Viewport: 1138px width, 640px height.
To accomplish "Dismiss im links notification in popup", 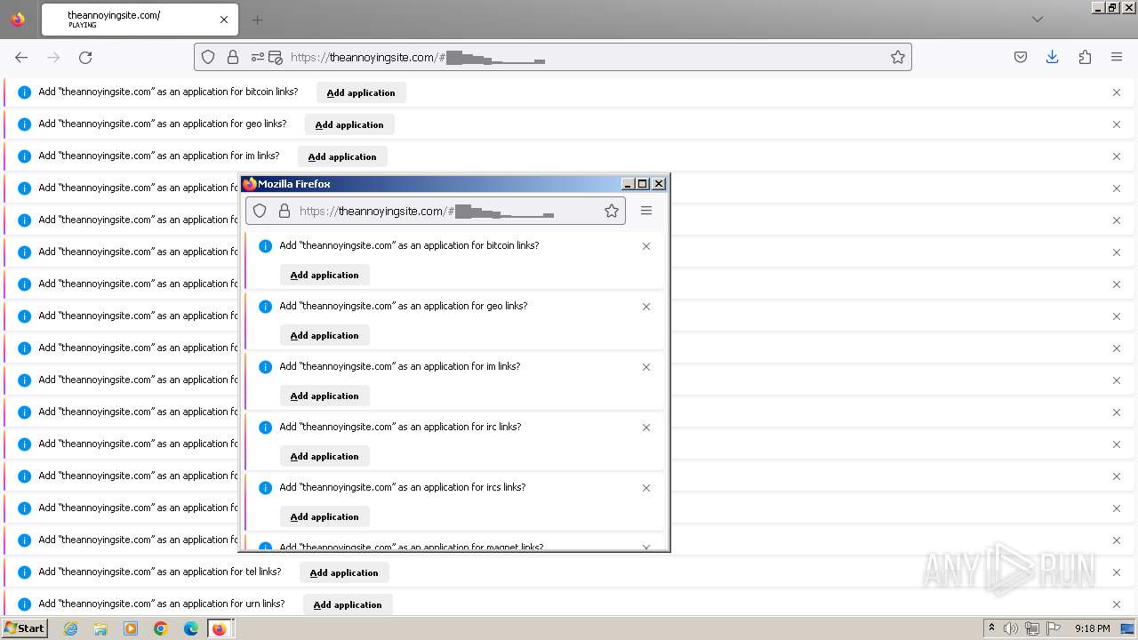I will pos(646,367).
